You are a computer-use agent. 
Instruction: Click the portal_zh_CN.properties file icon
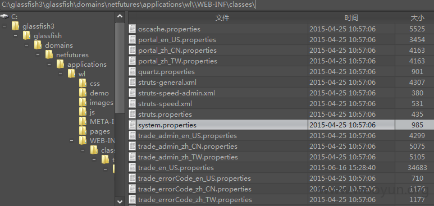133,51
